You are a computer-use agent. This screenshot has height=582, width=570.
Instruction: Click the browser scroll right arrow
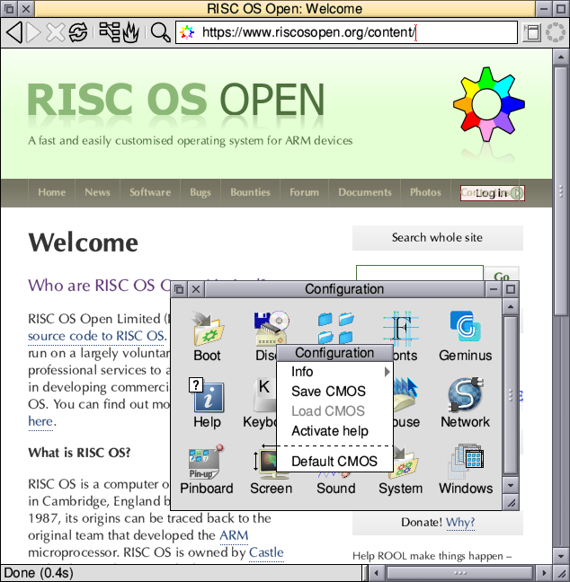click(x=544, y=573)
